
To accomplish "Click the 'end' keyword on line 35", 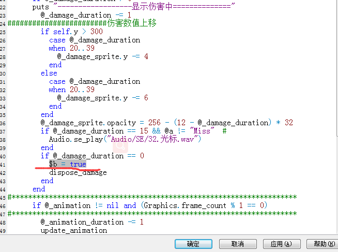I will 47,114.
